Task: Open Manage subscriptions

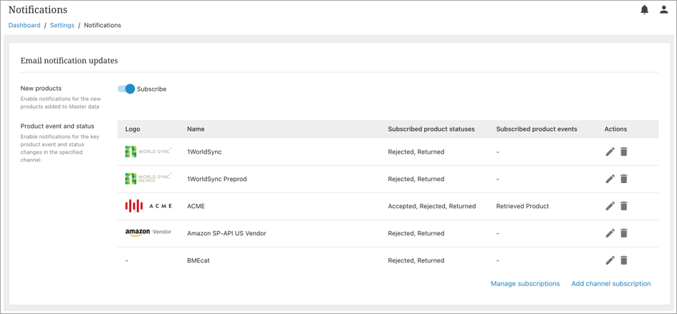Action: [525, 284]
